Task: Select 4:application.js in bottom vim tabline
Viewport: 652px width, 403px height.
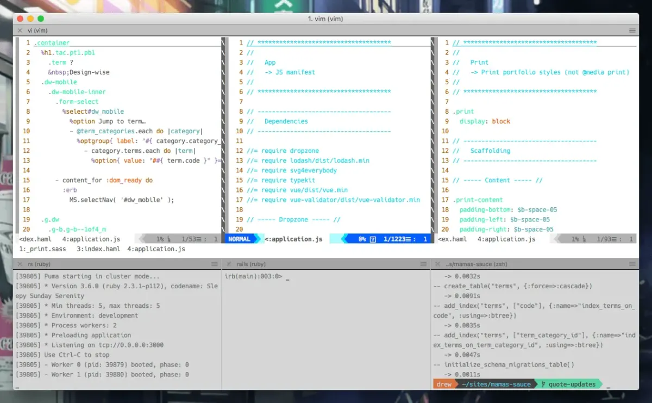Action: tap(156, 249)
